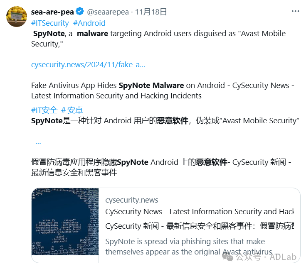
Task: Click the bold "SpyNote Malware" headline text
Action: (x=151, y=86)
